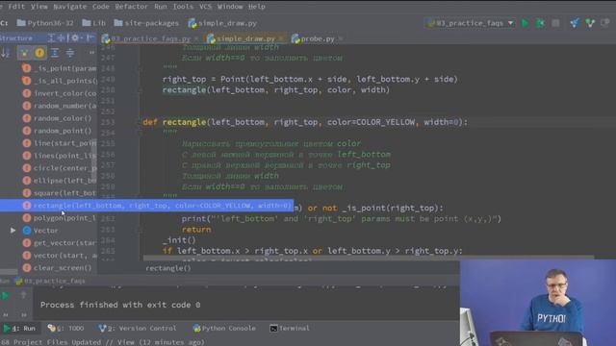Screen dimensions: 616x346
Task: Open the run configuration dropdown 03_practice_faqs
Action: 470,23
